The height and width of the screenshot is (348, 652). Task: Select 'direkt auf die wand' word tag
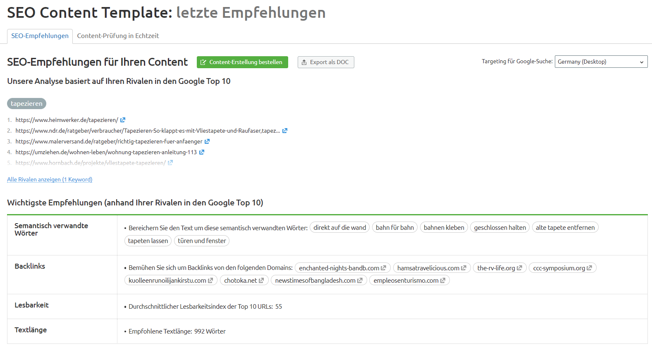(x=340, y=227)
